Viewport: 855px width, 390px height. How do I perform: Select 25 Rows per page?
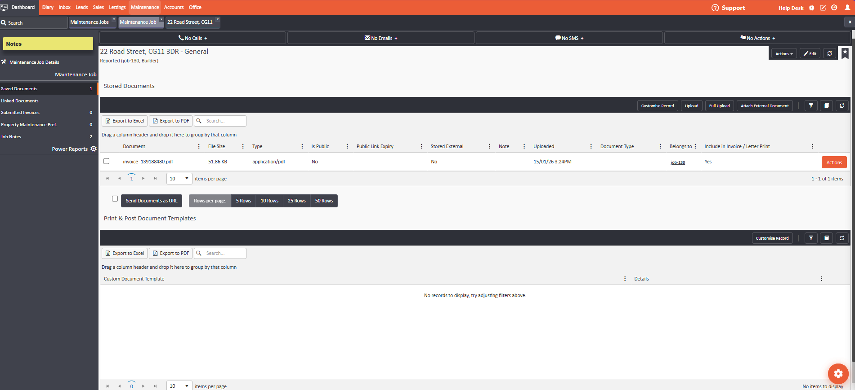coord(296,201)
